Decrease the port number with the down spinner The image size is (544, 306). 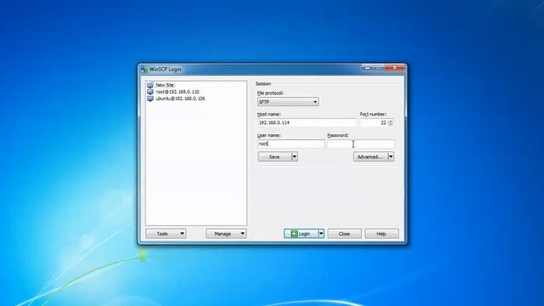(391, 125)
